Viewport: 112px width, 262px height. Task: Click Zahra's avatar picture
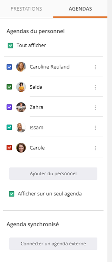(x=21, y=107)
